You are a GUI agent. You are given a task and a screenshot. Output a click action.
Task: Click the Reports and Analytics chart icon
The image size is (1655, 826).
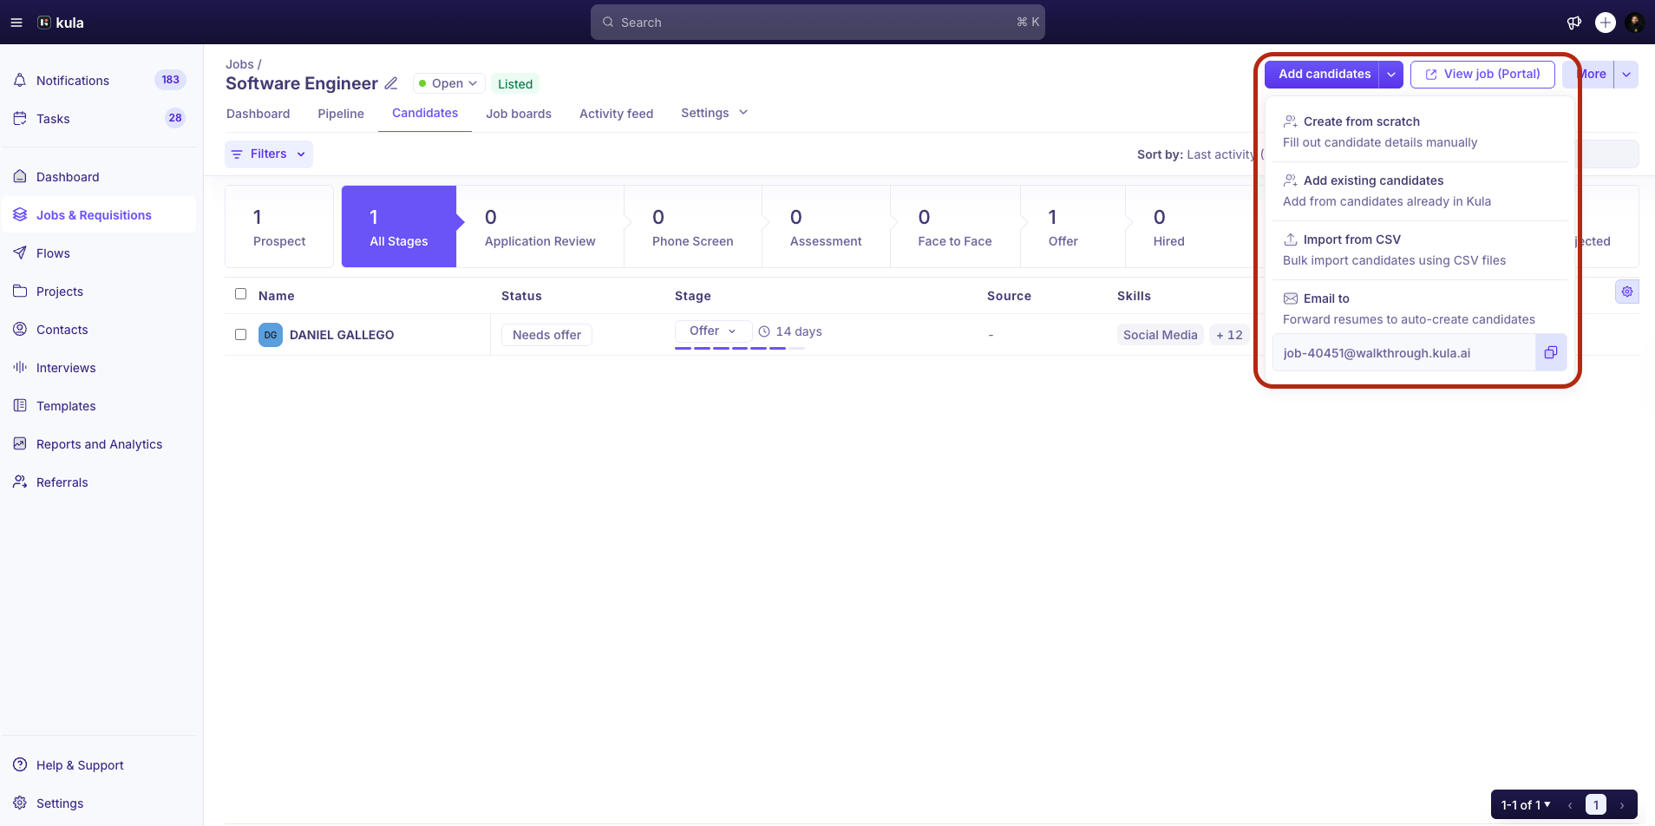tap(20, 443)
